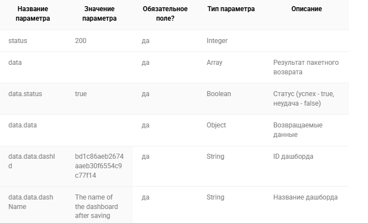Click the 'Boolean' type cell
Image resolution: width=368 pixels, height=223 pixels.
point(219,94)
